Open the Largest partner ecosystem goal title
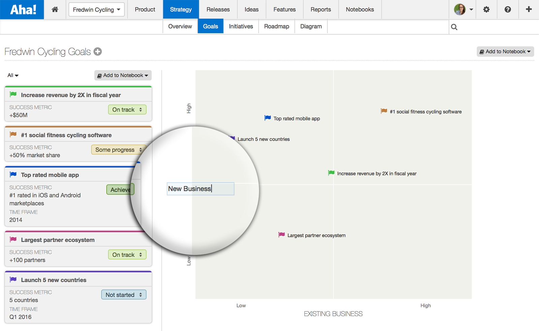The height and width of the screenshot is (331, 539). point(58,240)
